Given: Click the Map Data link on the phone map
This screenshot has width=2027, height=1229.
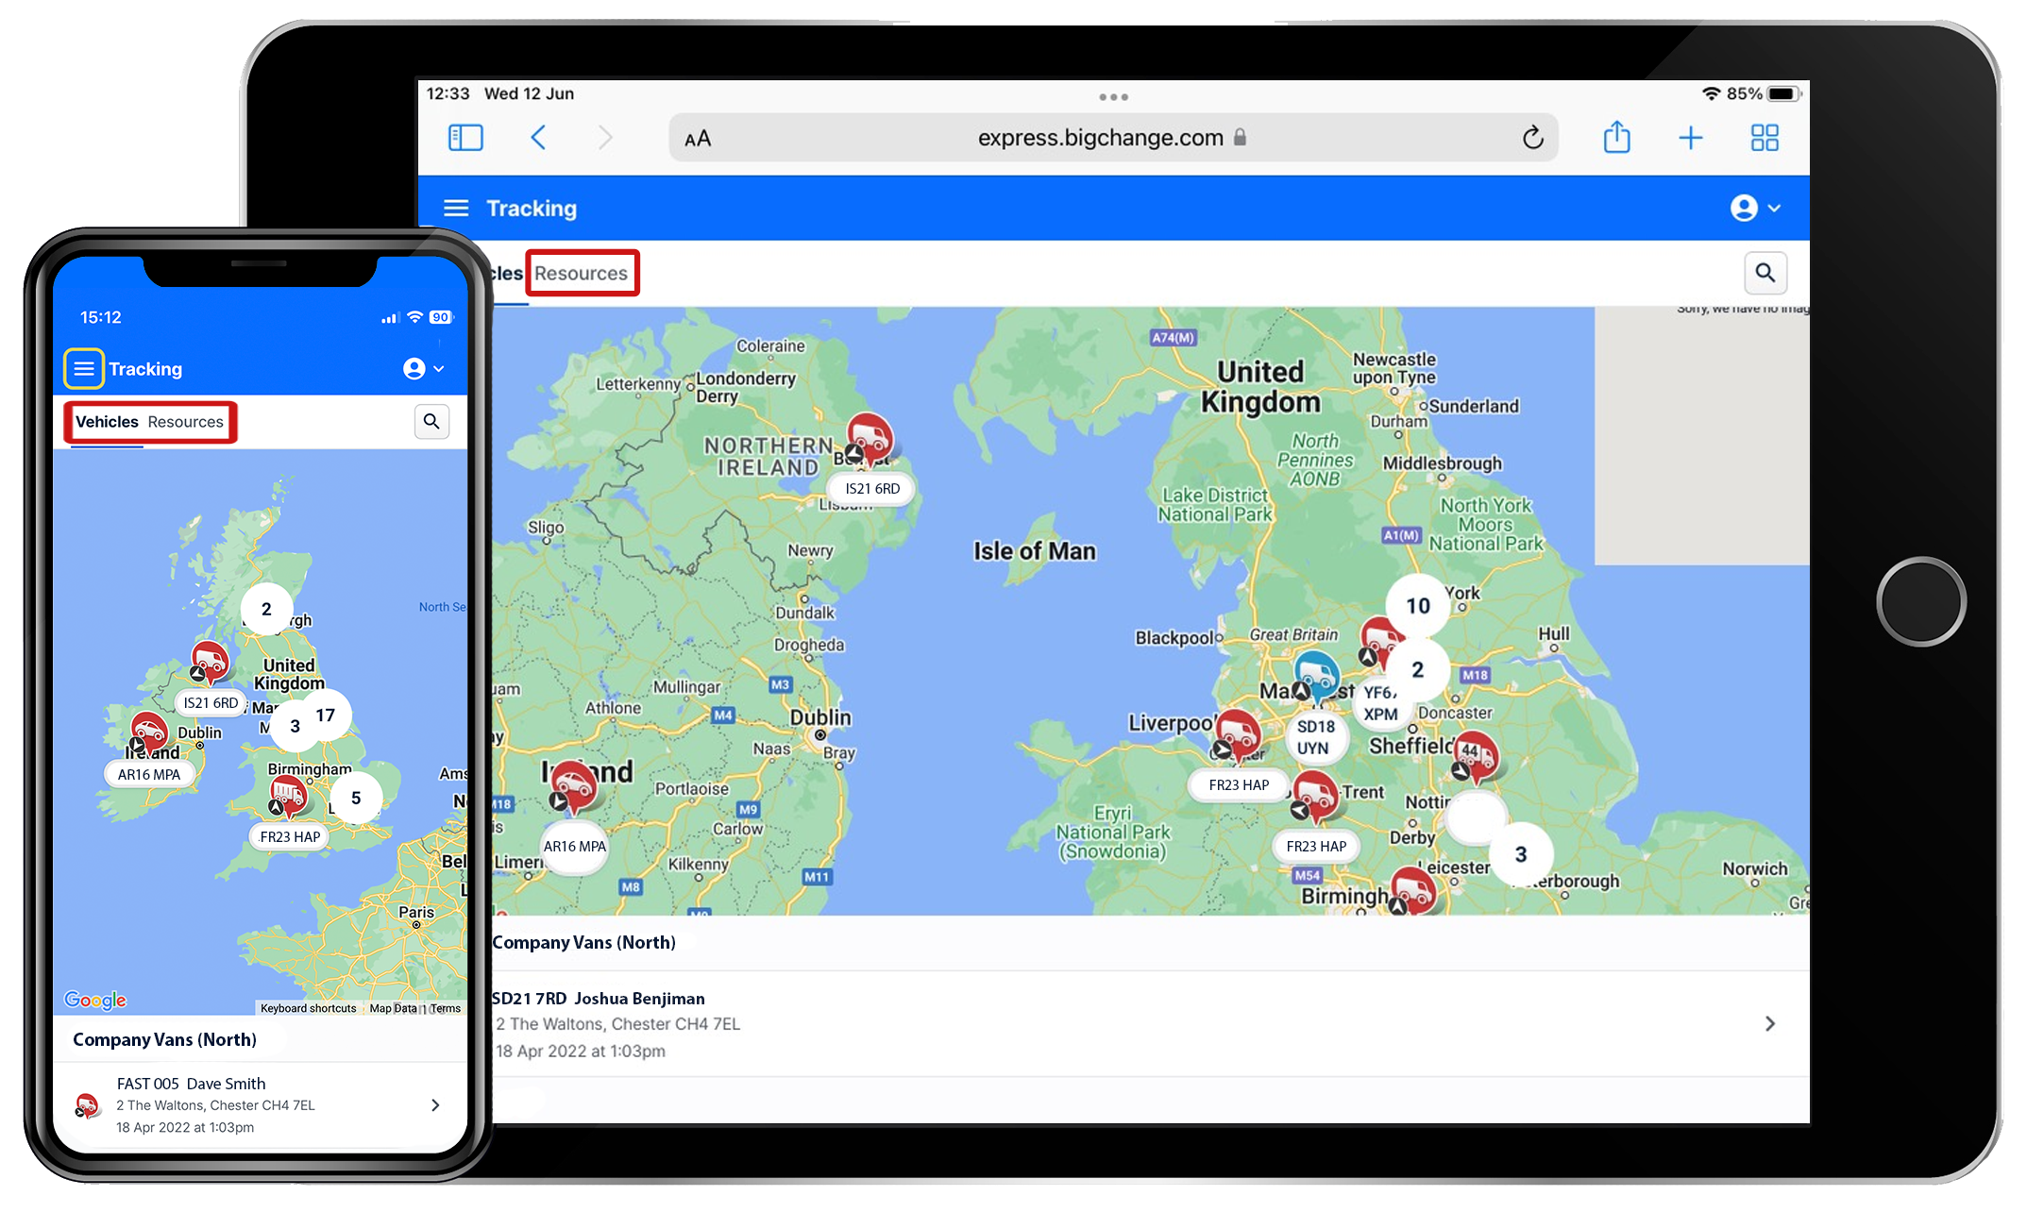Looking at the screenshot, I should click(393, 1008).
